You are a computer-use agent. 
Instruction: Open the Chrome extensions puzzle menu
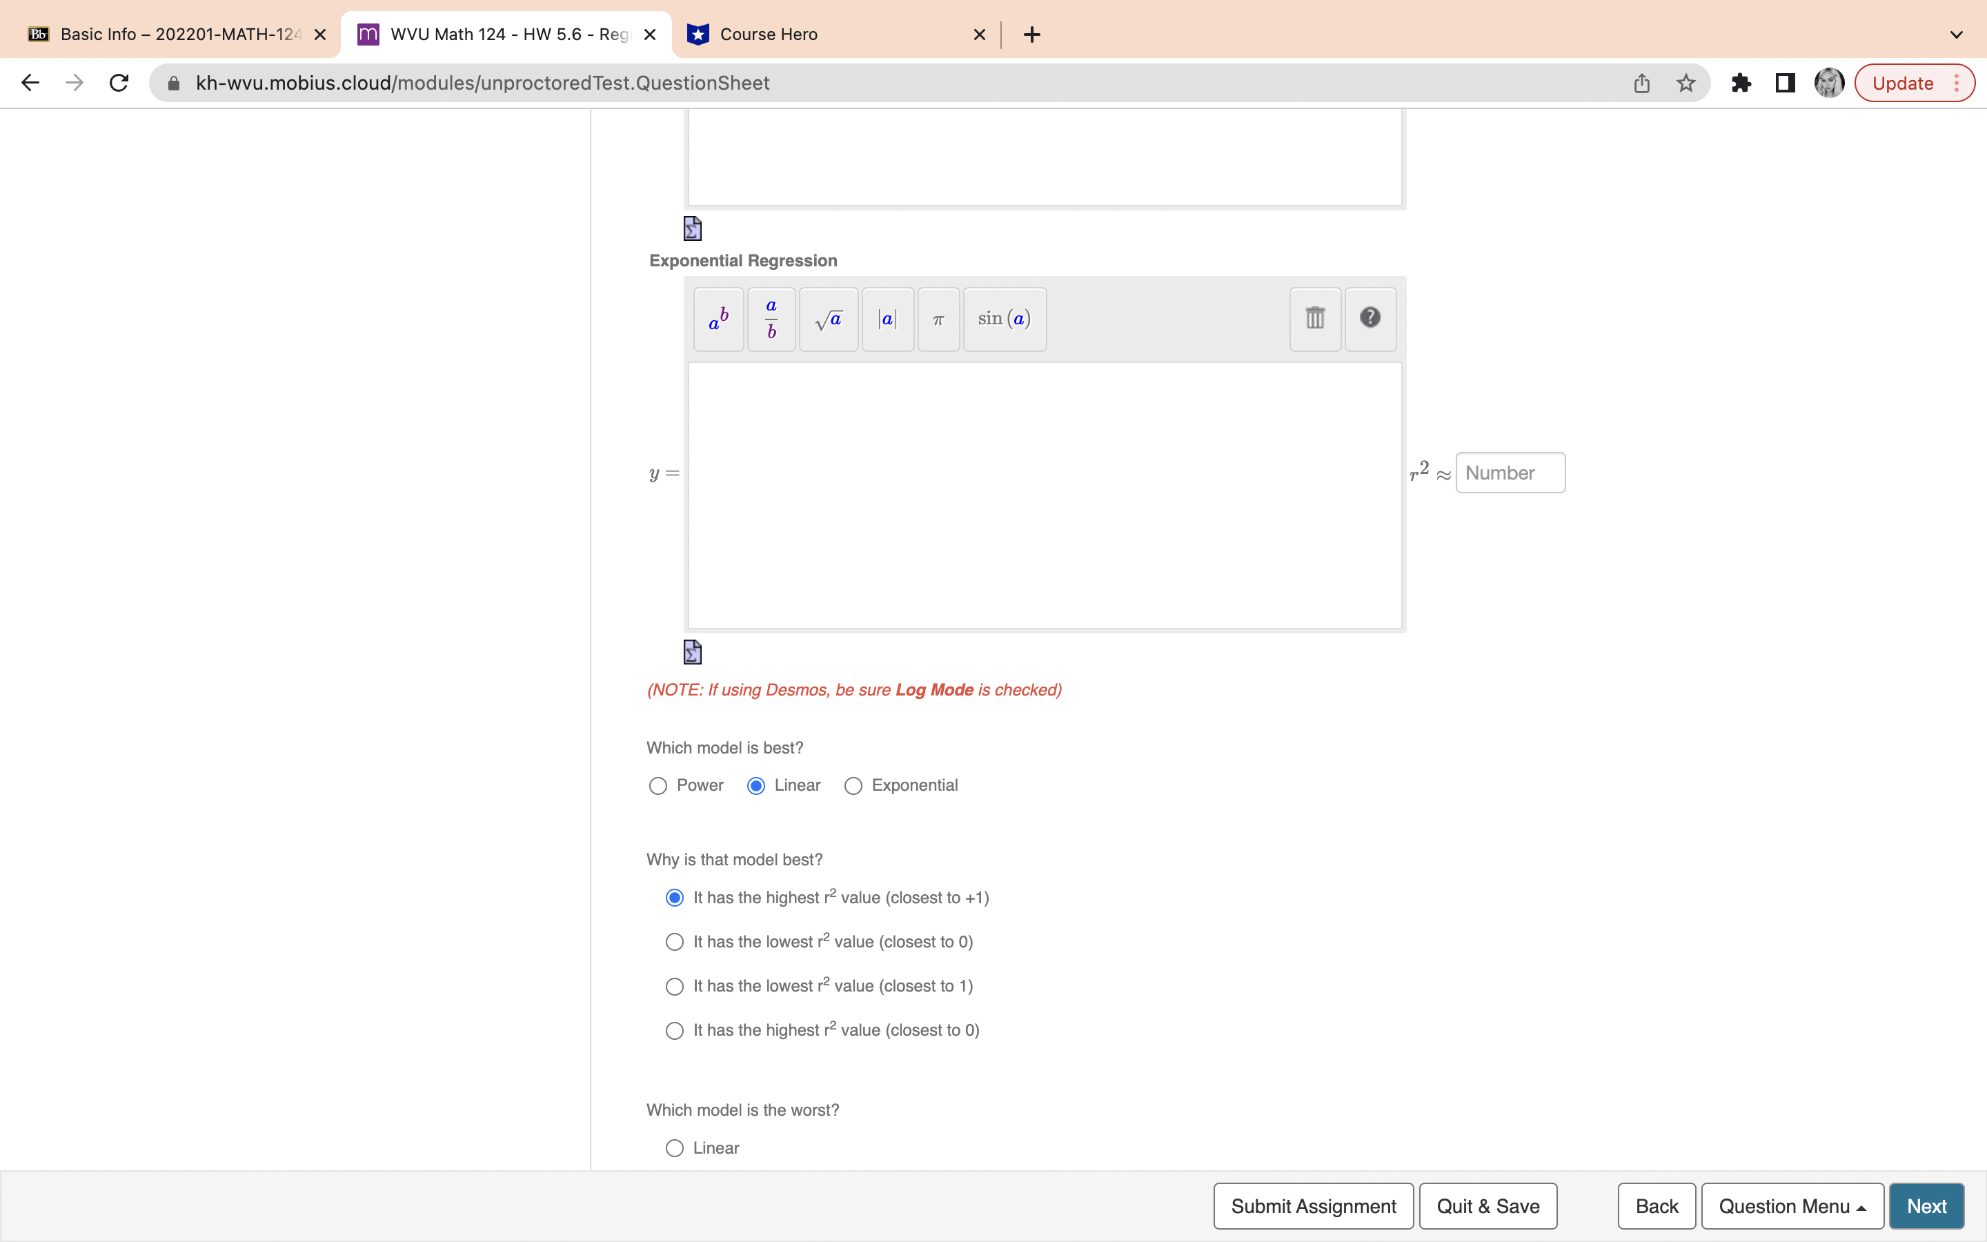pos(1741,82)
